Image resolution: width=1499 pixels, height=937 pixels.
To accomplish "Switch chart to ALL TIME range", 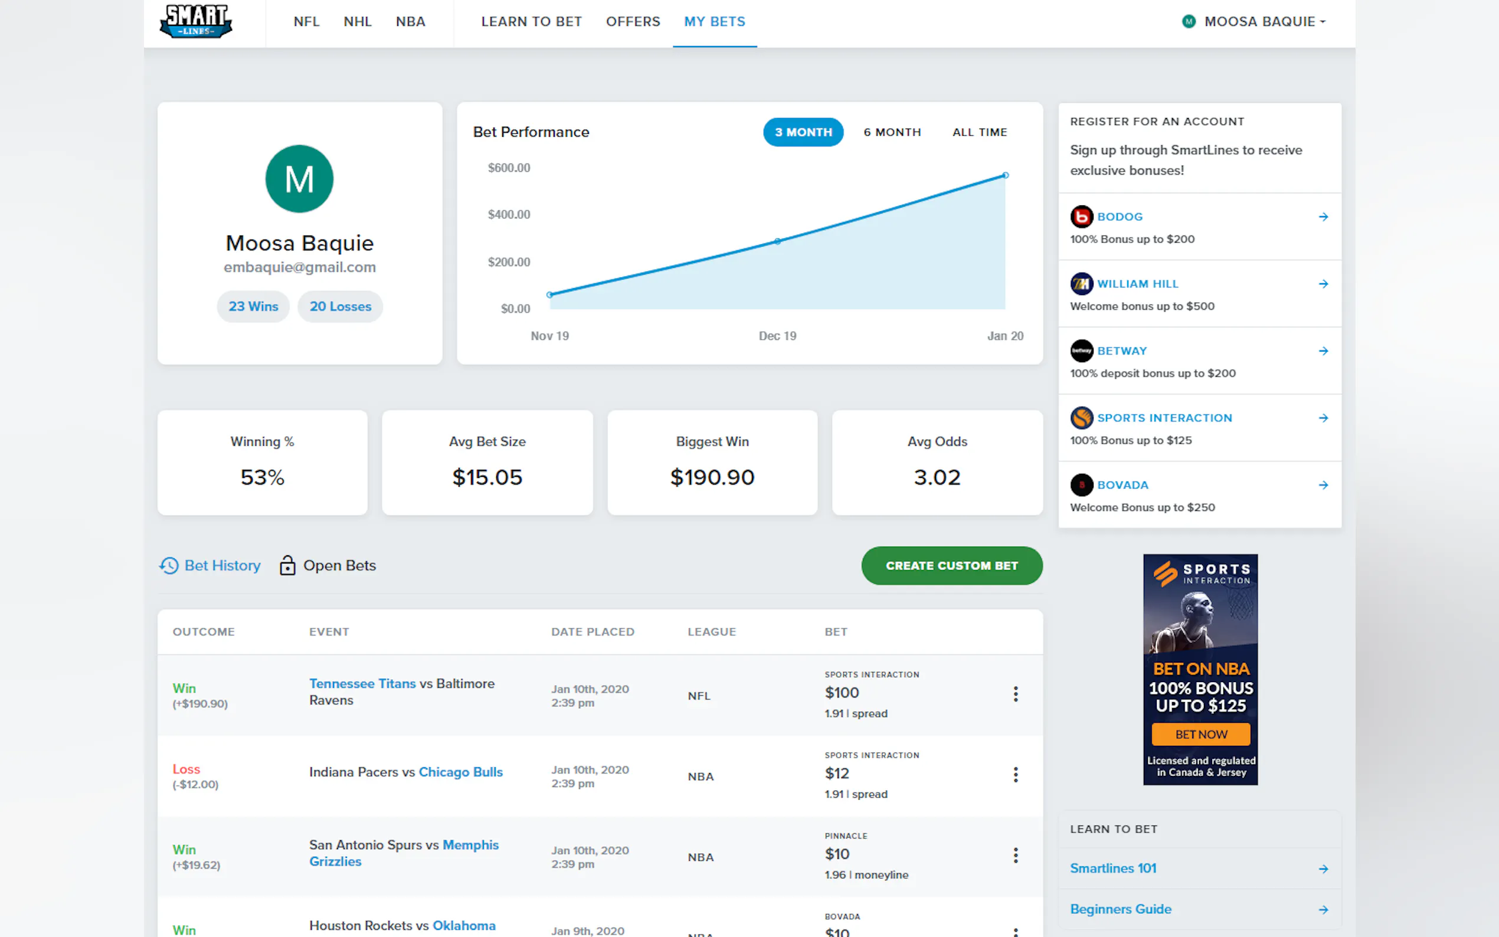I will coord(979,132).
